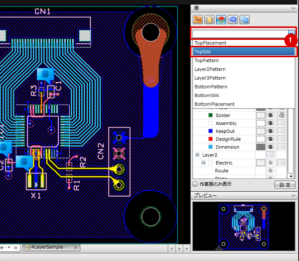Click Dimension gray fill pattern cell
299x261 pixels.
261,147
